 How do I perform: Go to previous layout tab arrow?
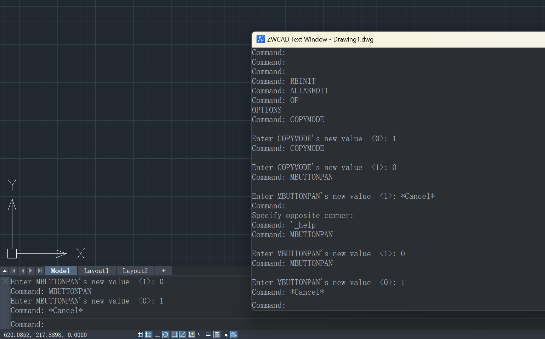(x=22, y=271)
